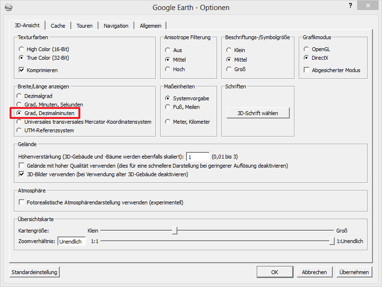
Task: Toggle the Komprimieren checkbox
Action: click(38, 70)
